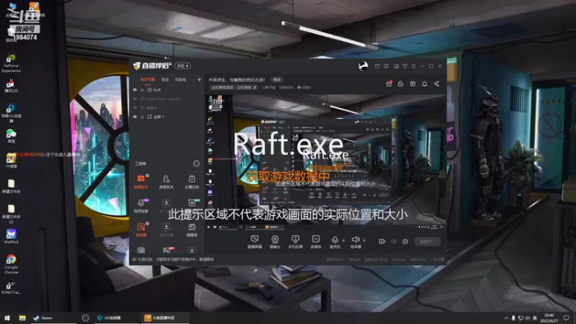The height and width of the screenshot is (324, 576).
Task: Open the 视频连麦 microphone tool icon
Action: (x=141, y=206)
